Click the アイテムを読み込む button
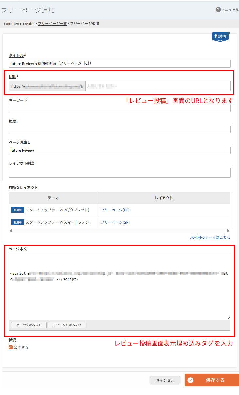The height and width of the screenshot is (395, 239). [x=67, y=325]
